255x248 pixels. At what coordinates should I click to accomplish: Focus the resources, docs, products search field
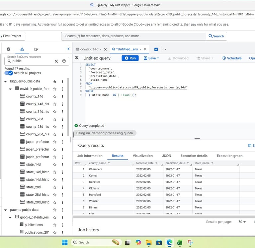pyautogui.click(x=133, y=36)
